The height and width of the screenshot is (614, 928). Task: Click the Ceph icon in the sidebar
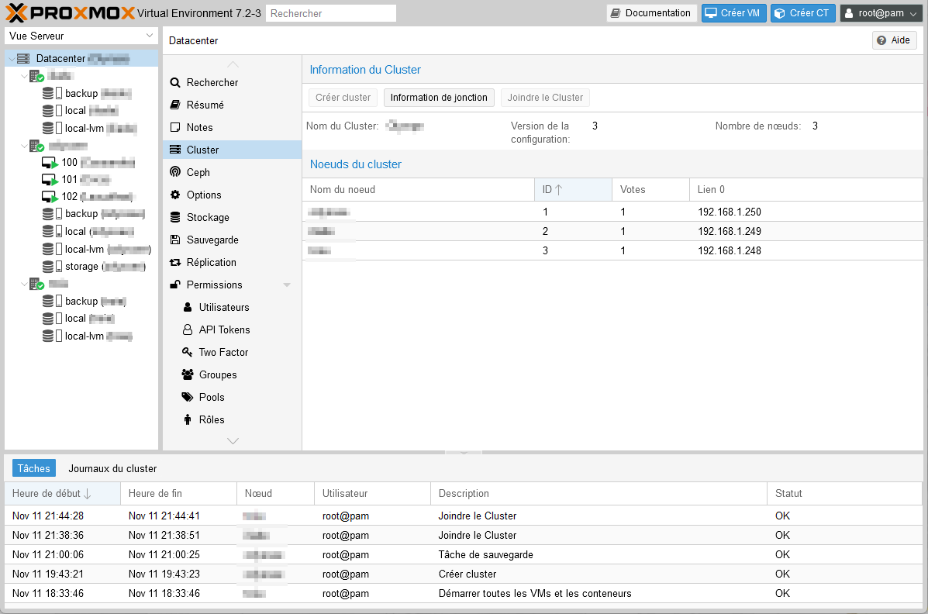point(175,172)
